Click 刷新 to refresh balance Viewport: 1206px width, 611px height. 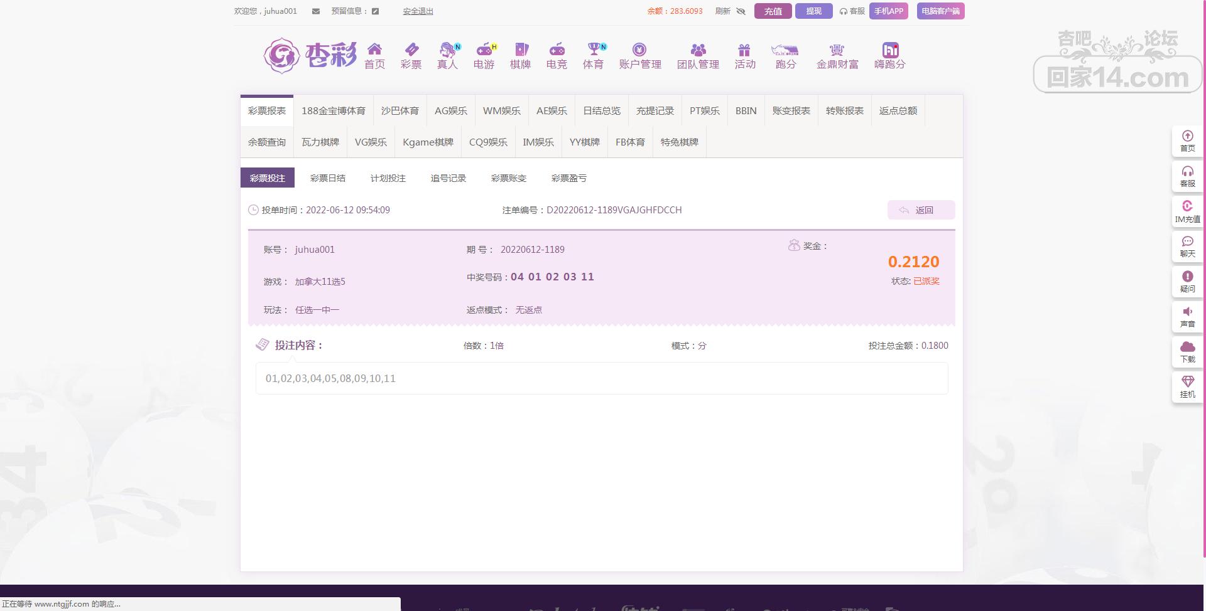722,11
